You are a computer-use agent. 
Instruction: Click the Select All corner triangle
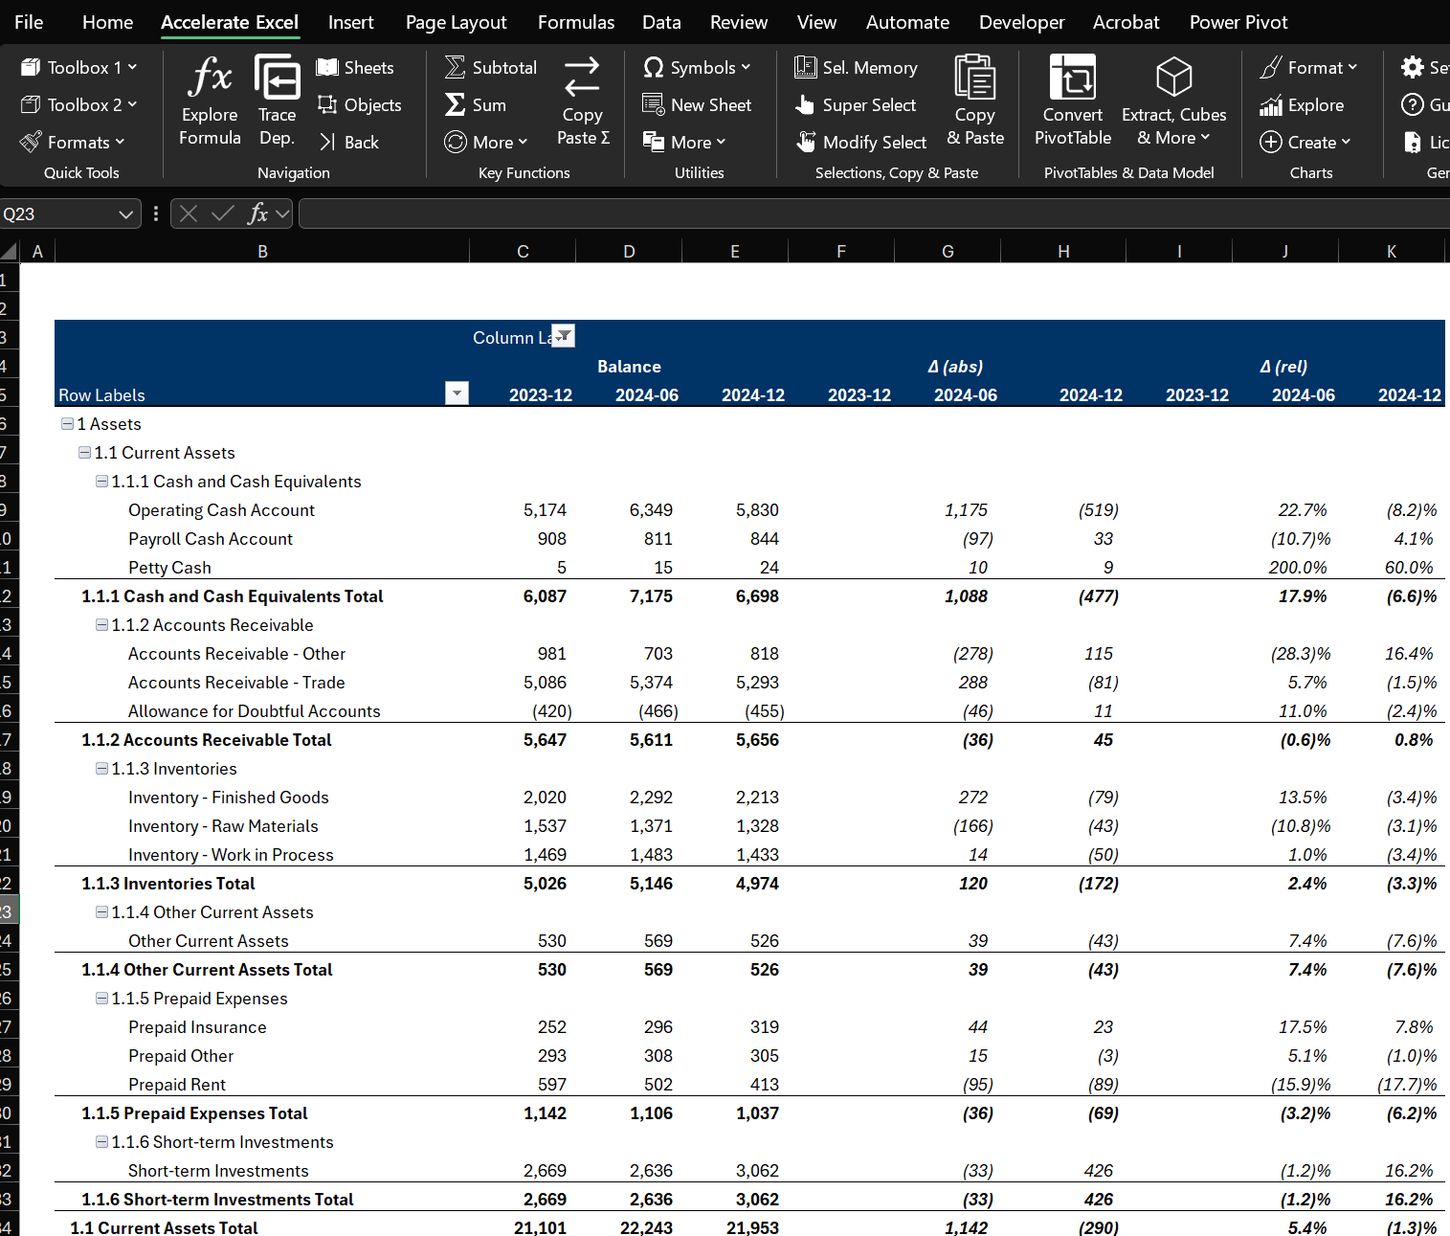tap(10, 251)
